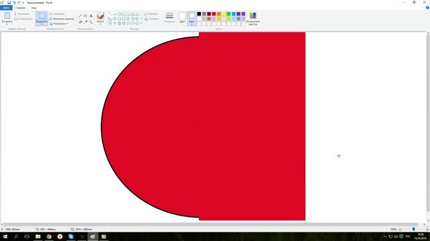The image size is (430, 241).
Task: Click the Crop button
Action: [x=57, y=14]
